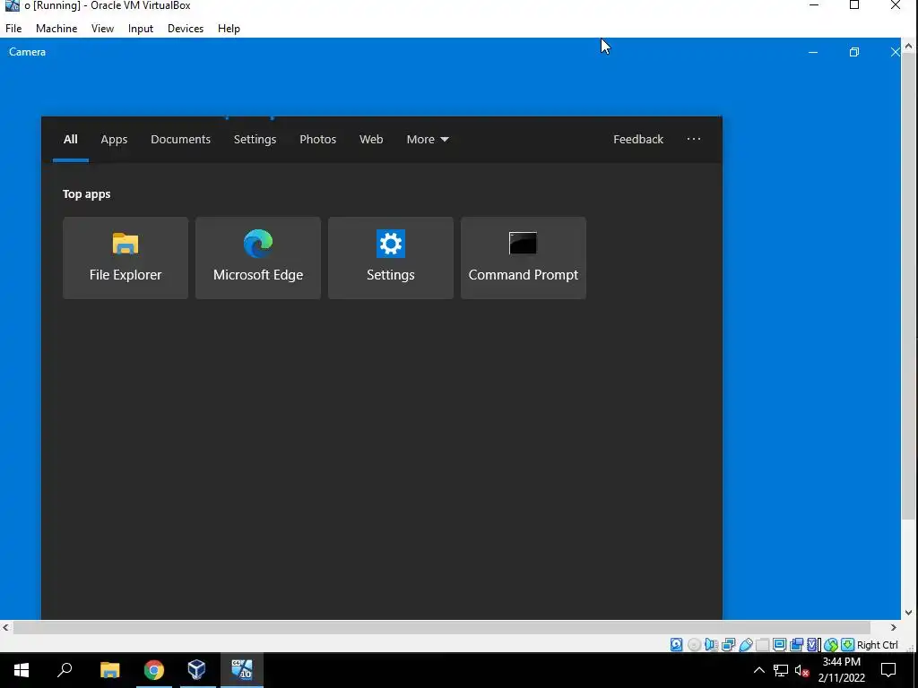This screenshot has width=918, height=688.
Task: Launch Command Prompt tile
Action: [x=524, y=258]
